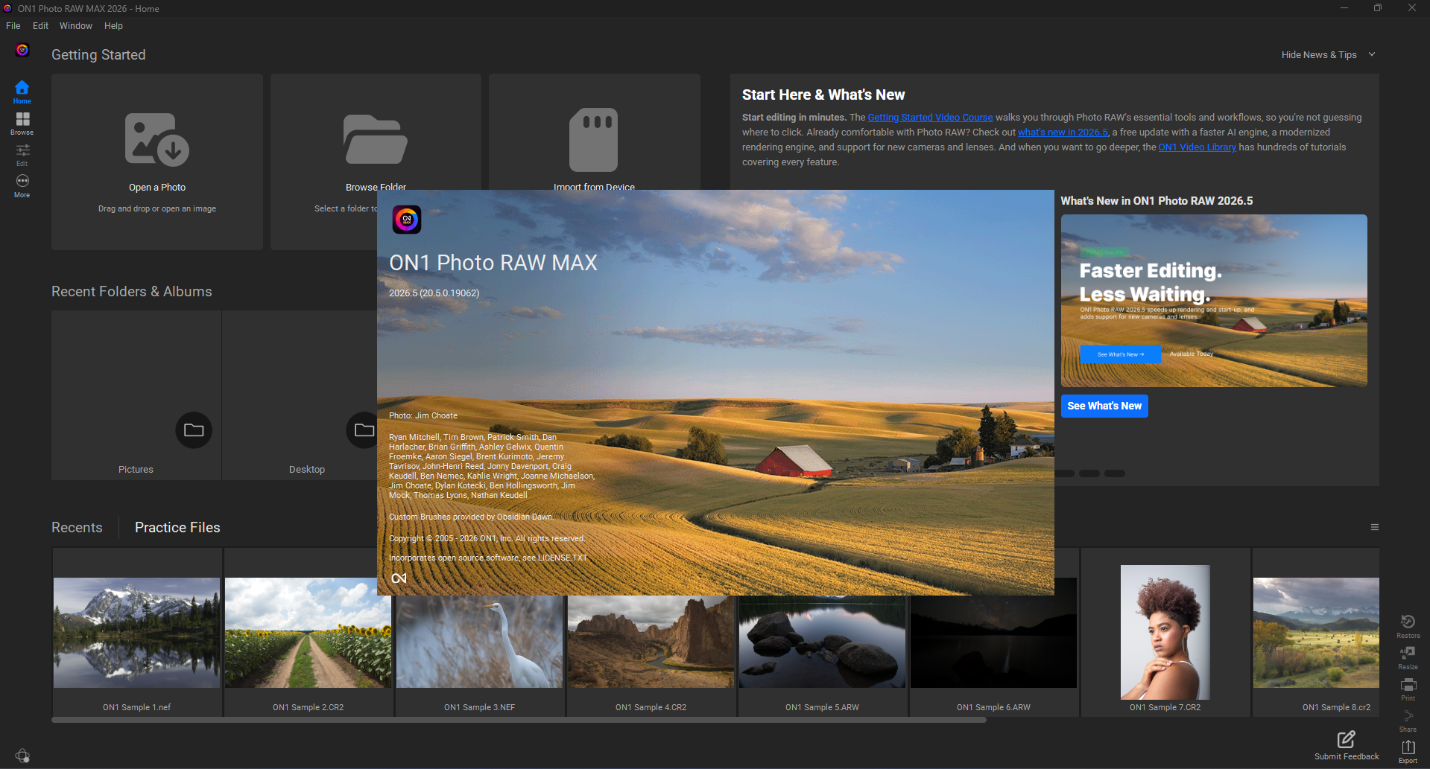Open the Getting Started Video Course link
The height and width of the screenshot is (769, 1430).
click(x=930, y=118)
